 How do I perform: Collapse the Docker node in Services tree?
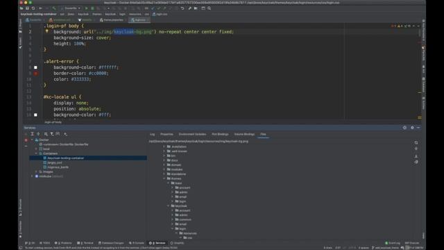(x=32, y=140)
